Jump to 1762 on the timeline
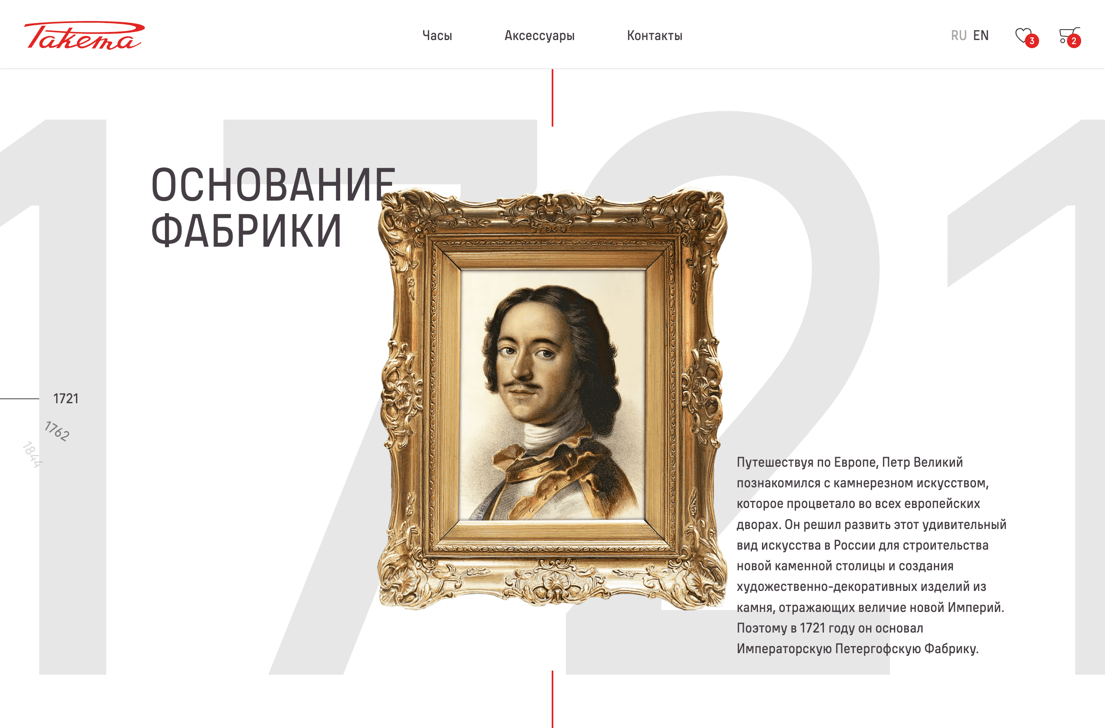The image size is (1105, 728). click(57, 431)
